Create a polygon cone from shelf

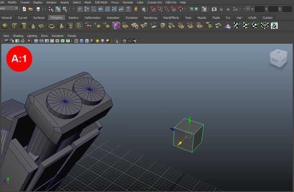point(33,26)
